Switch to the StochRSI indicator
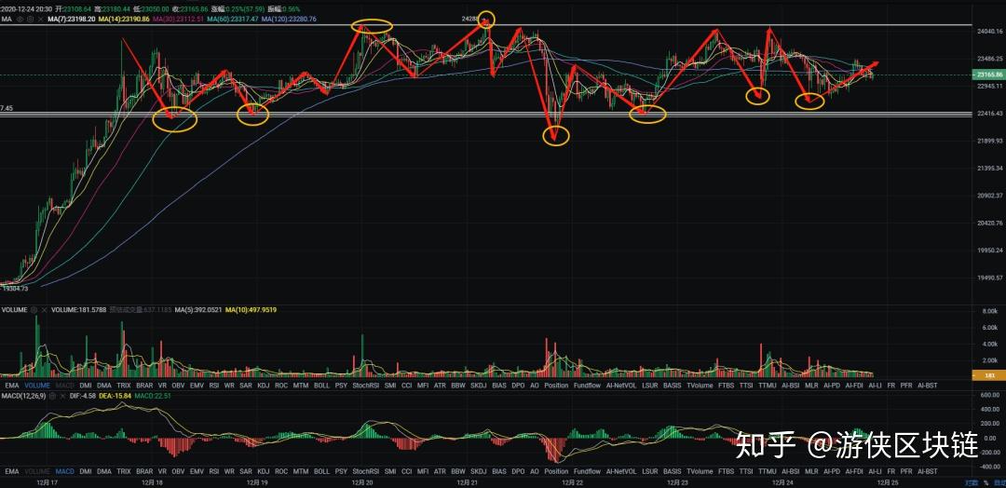The width and height of the screenshot is (1006, 488). click(365, 385)
